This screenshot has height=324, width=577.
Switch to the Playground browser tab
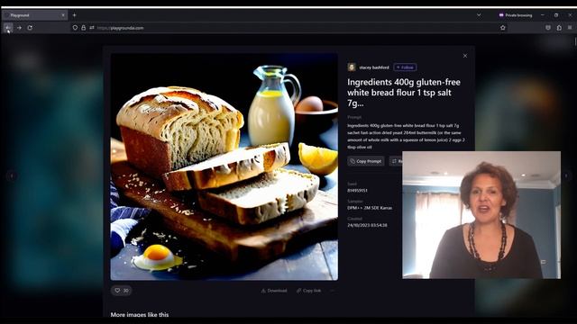point(34,15)
